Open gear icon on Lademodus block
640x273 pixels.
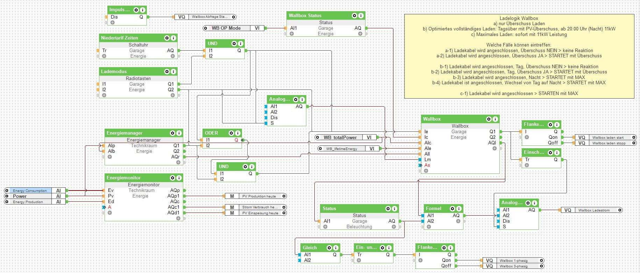coord(167,71)
